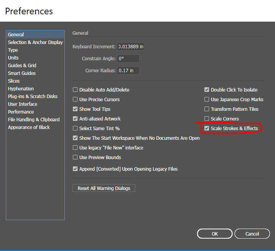The width and height of the screenshot is (275, 251).
Task: Click the Constrain Angle field
Action: (128, 59)
